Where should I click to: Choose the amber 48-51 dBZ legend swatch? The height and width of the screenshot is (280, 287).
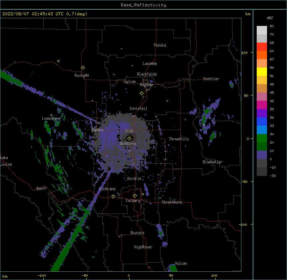(x=262, y=80)
